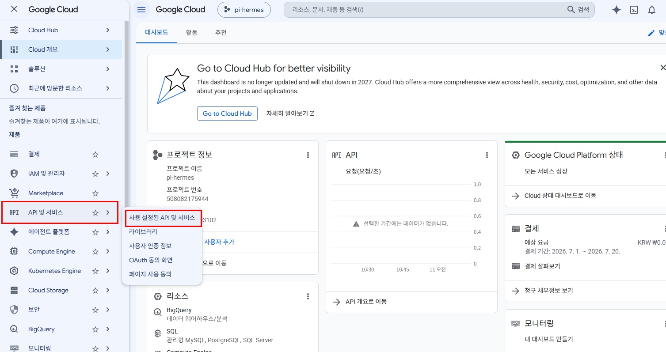Expand the Cloud 개요 submenu chevron
The height and width of the screenshot is (352, 666).
pyautogui.click(x=108, y=49)
